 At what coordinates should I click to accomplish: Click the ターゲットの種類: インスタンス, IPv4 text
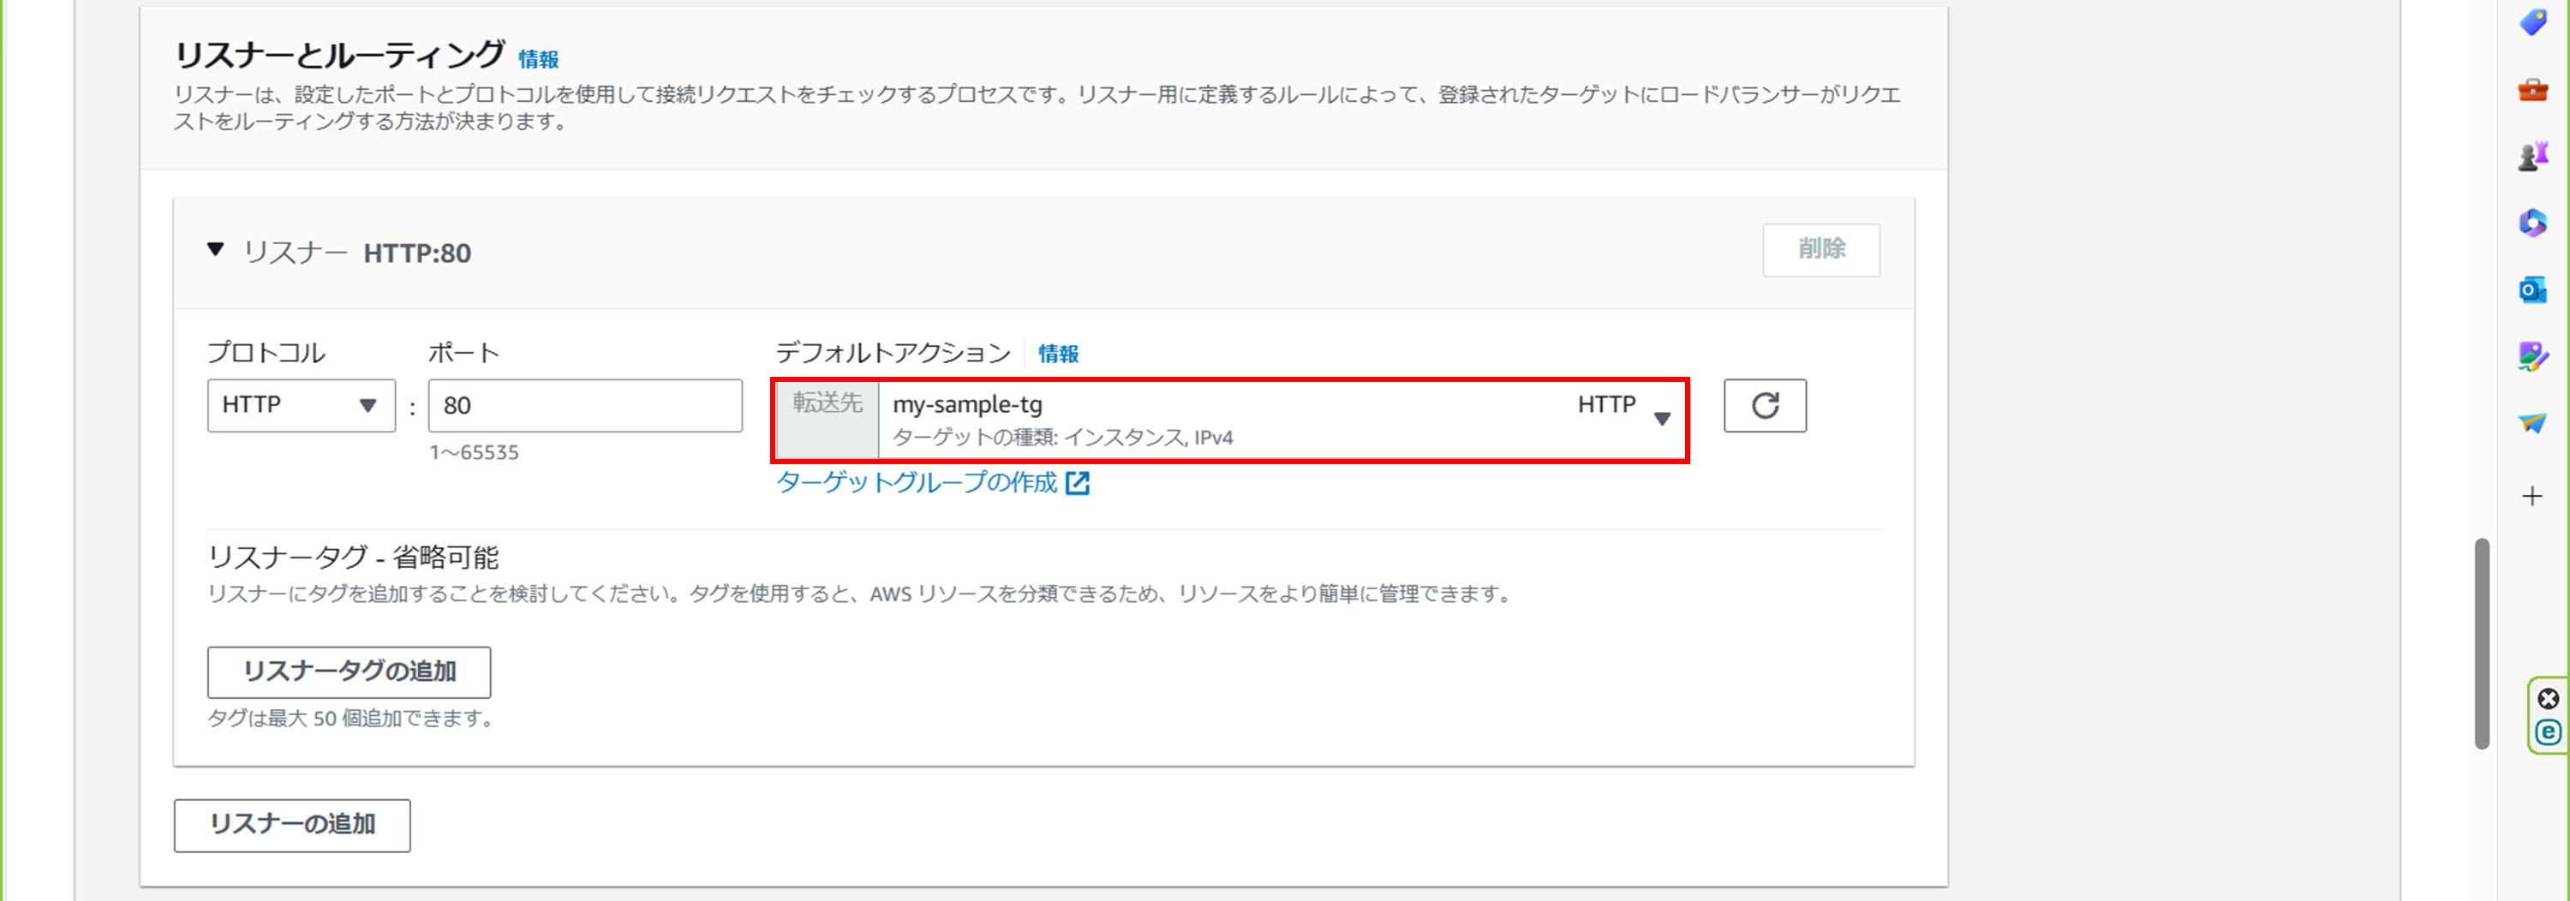(1062, 437)
